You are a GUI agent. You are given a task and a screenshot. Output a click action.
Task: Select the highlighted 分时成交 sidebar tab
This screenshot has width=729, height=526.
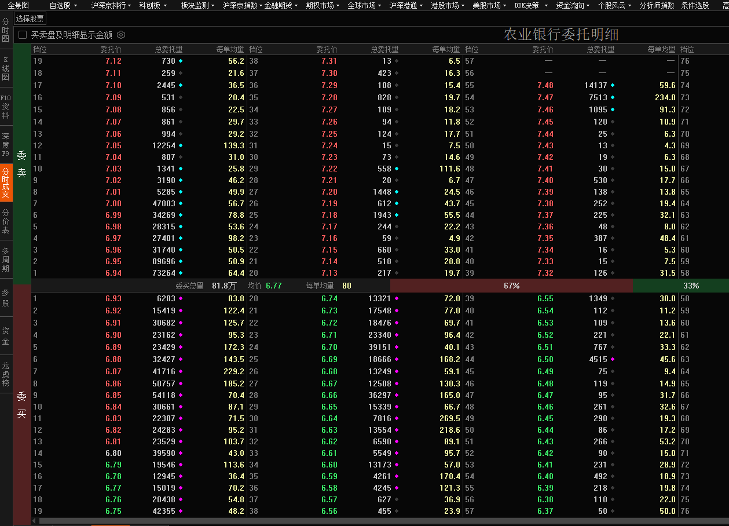tap(6, 182)
